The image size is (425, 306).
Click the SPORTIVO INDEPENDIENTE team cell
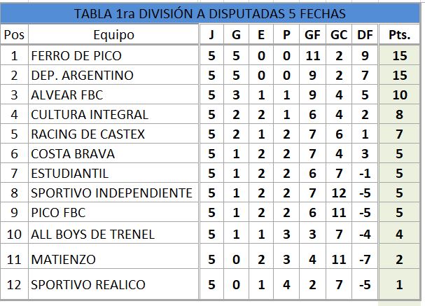(x=112, y=193)
